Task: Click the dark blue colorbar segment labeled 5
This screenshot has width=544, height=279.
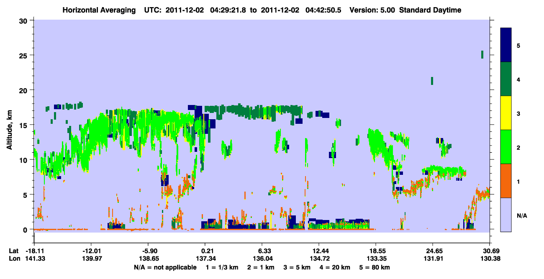Action: (x=506, y=45)
